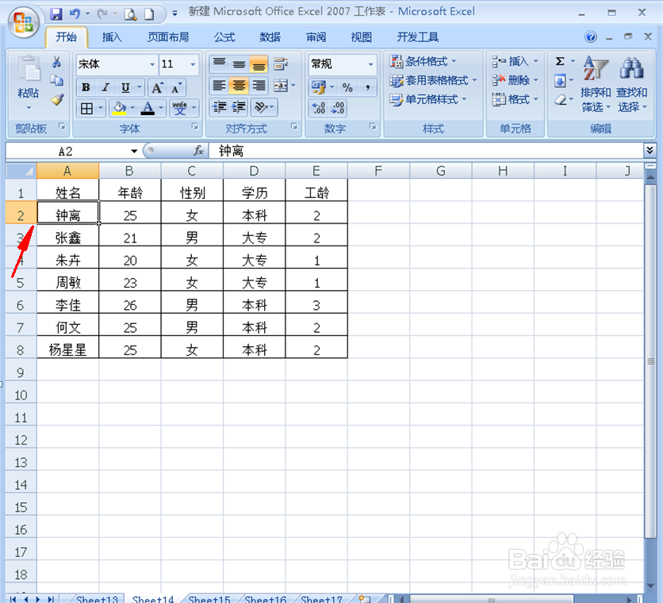
Task: Apply bold formatting with the B icon
Action: point(85,87)
